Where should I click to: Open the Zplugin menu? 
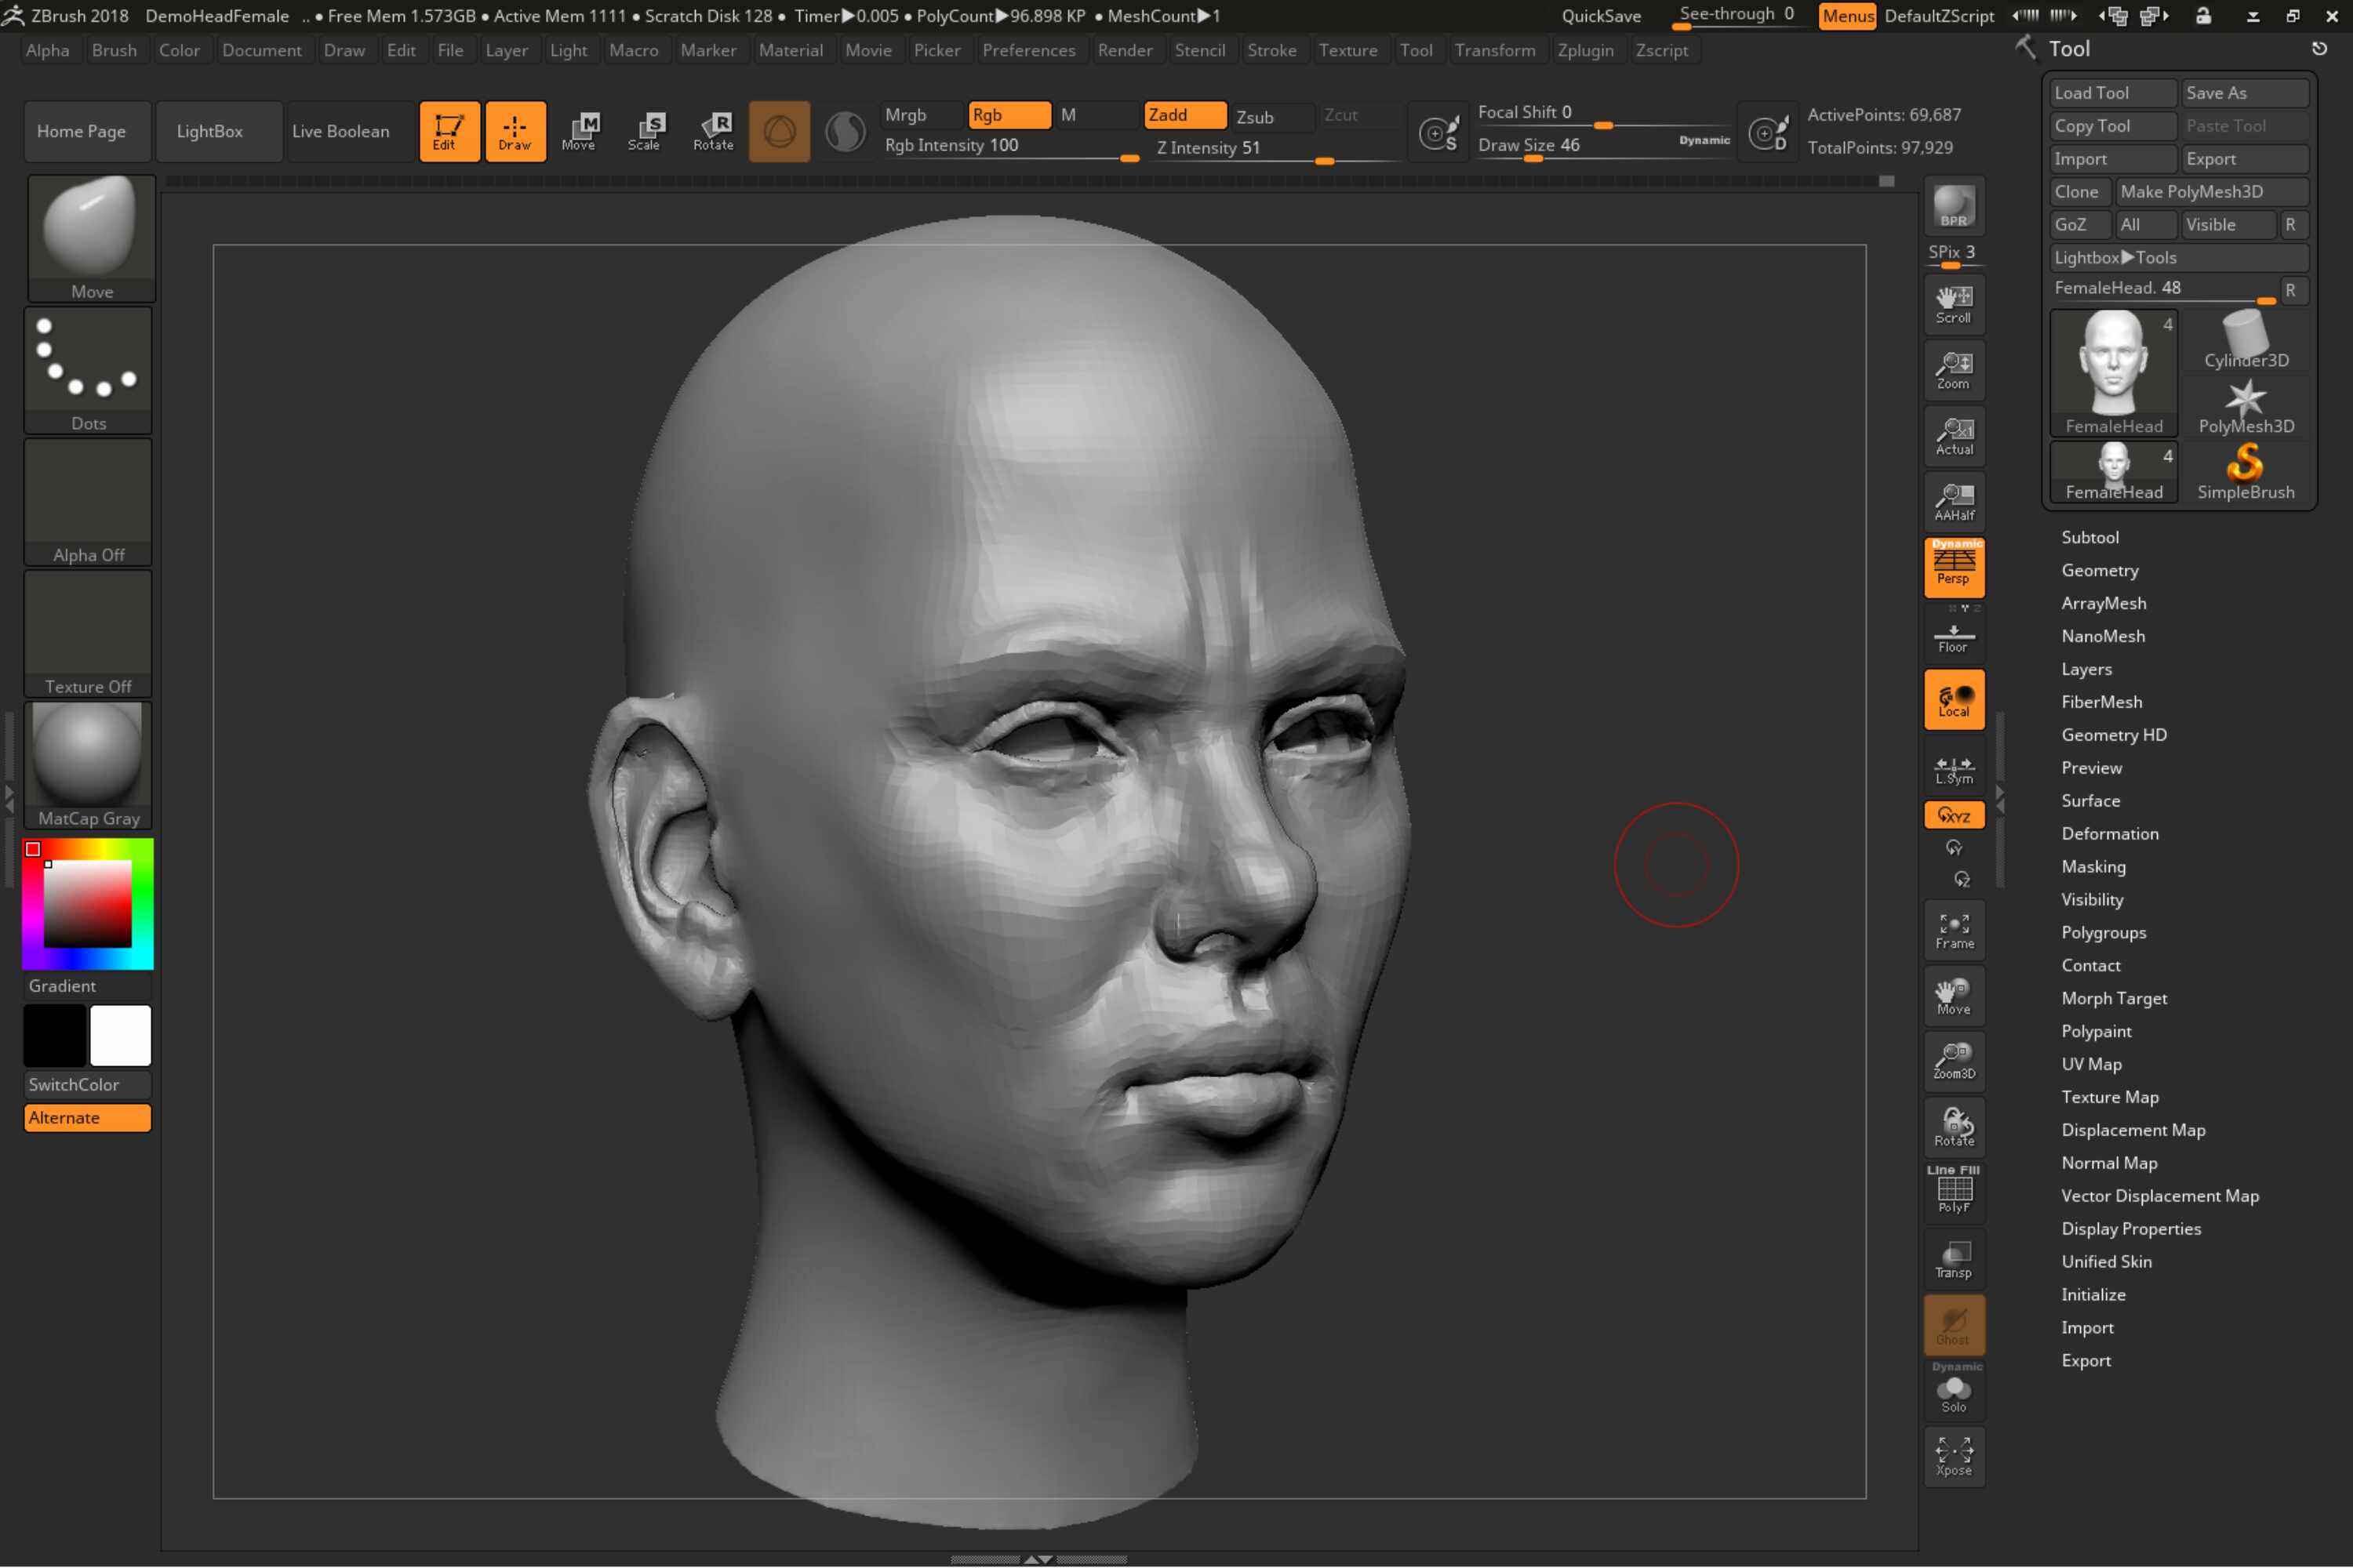pyautogui.click(x=1584, y=50)
